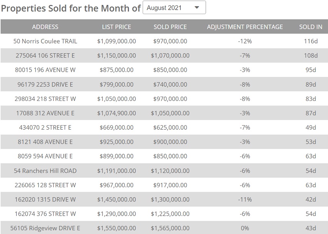Click the ADDRESS column header
This screenshot has width=328, height=234.
(45, 27)
